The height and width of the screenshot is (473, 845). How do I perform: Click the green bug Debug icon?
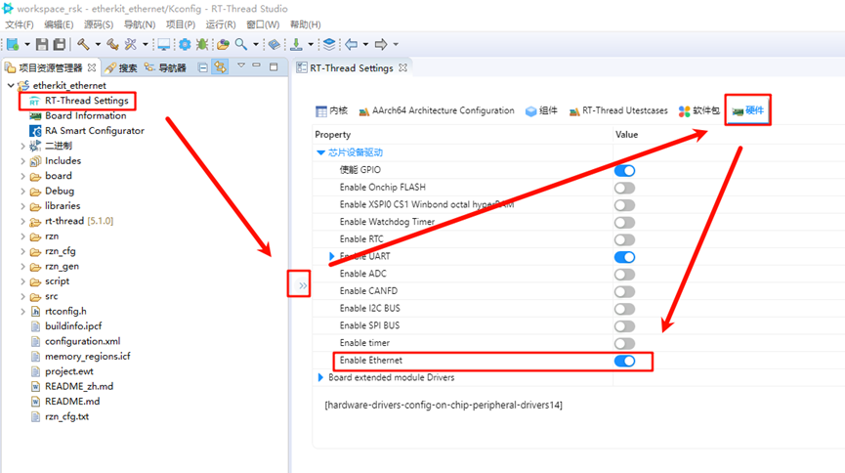[x=201, y=44]
